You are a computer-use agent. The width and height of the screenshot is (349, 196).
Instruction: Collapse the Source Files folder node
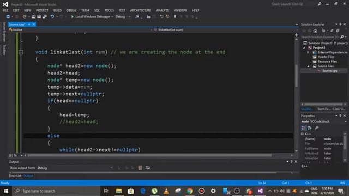click(x=309, y=66)
